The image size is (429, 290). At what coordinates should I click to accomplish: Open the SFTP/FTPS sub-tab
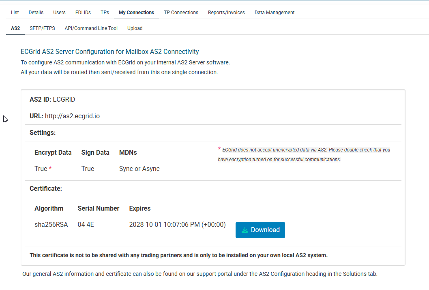[x=42, y=28]
